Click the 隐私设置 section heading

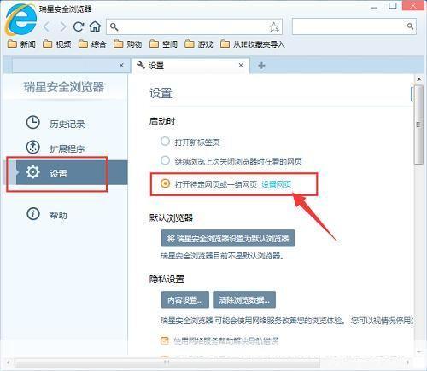coord(167,279)
